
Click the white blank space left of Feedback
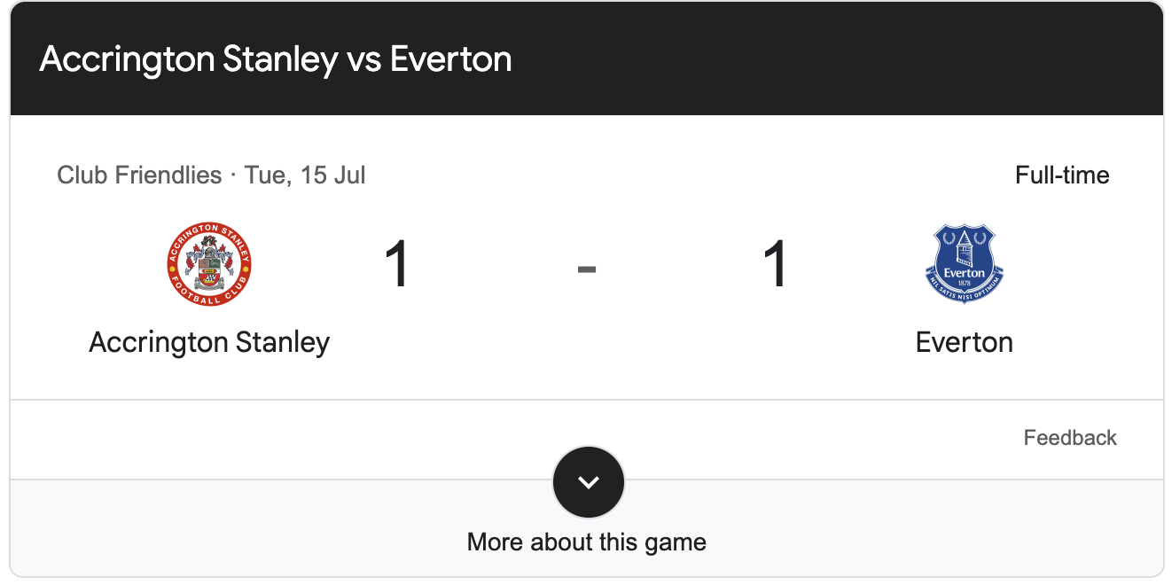pyautogui.click(x=514, y=439)
